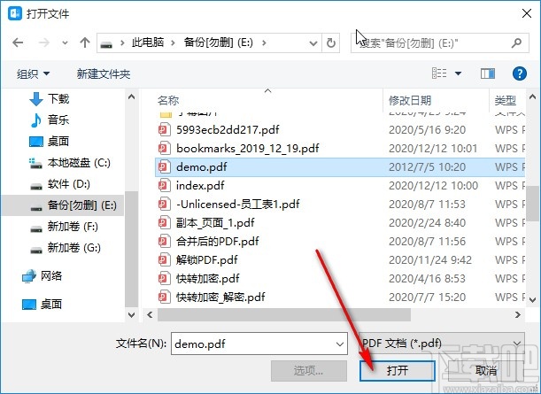Select the PDF icon of index.pdf
This screenshot has width=541, height=394.
click(x=164, y=186)
